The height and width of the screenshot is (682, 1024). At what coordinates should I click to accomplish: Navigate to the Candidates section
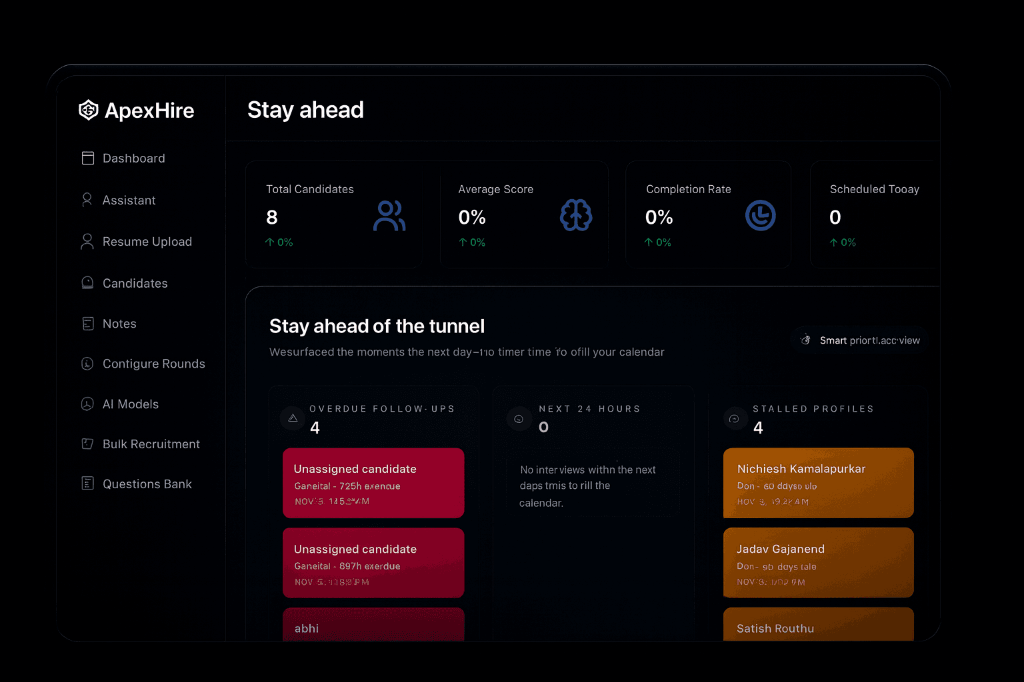click(x=135, y=282)
